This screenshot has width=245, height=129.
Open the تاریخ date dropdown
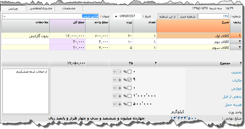pos(116,16)
